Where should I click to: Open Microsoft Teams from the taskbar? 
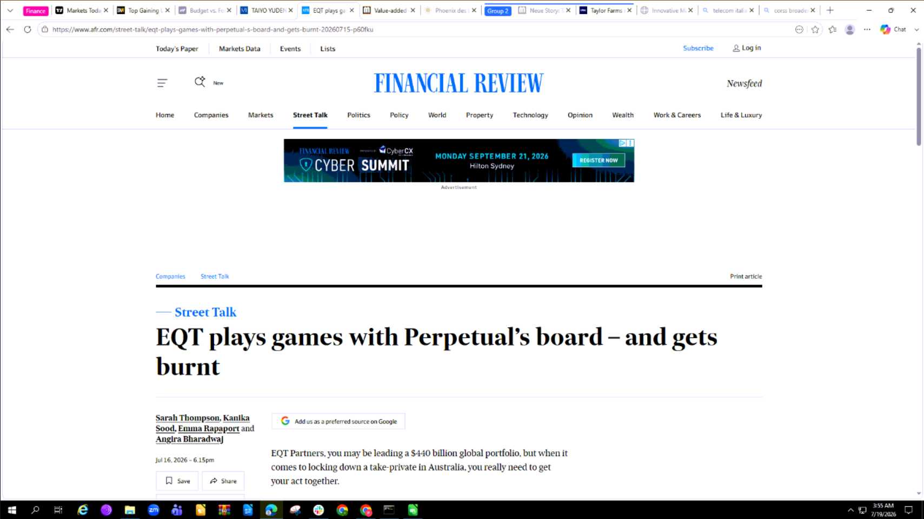pyautogui.click(x=177, y=510)
